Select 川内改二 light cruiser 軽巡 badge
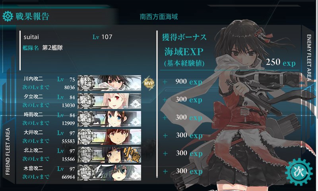 tap(86, 83)
